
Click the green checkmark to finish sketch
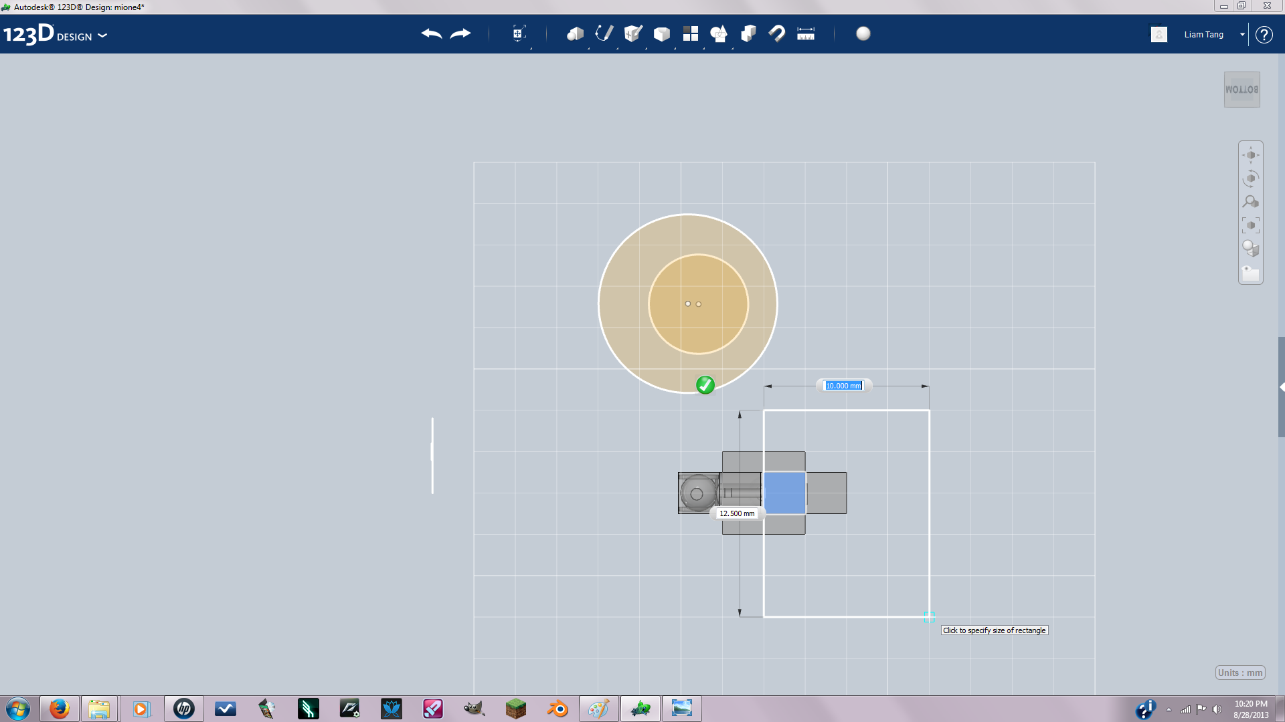click(x=705, y=385)
